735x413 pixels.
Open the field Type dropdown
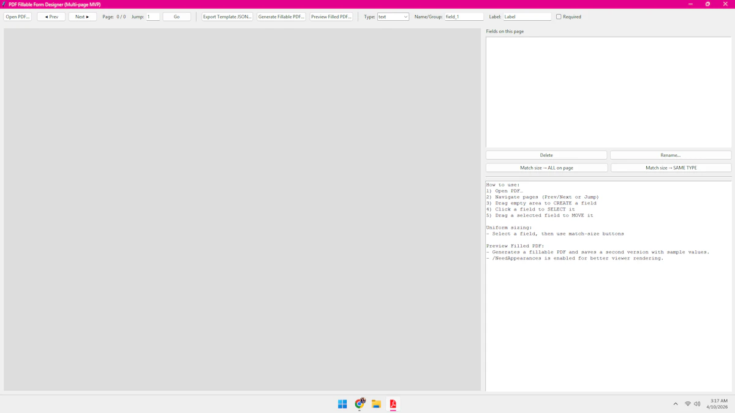tap(393, 17)
